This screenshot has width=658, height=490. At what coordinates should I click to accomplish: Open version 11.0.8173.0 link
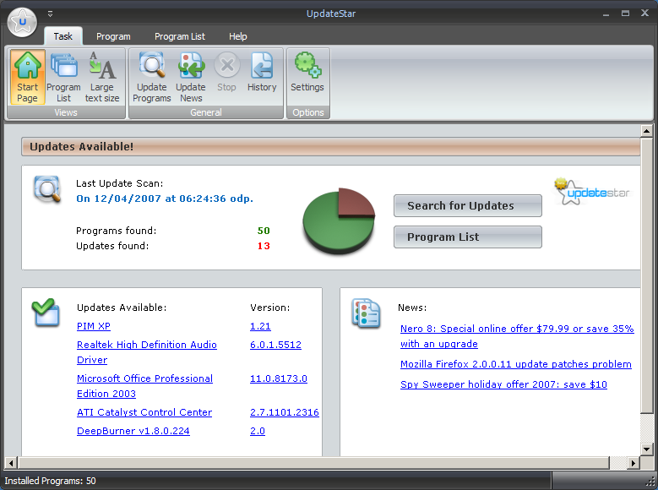[279, 378]
